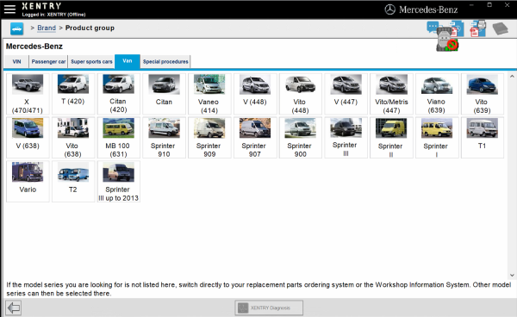
Task: Select the Vario model tile
Action: click(x=28, y=182)
